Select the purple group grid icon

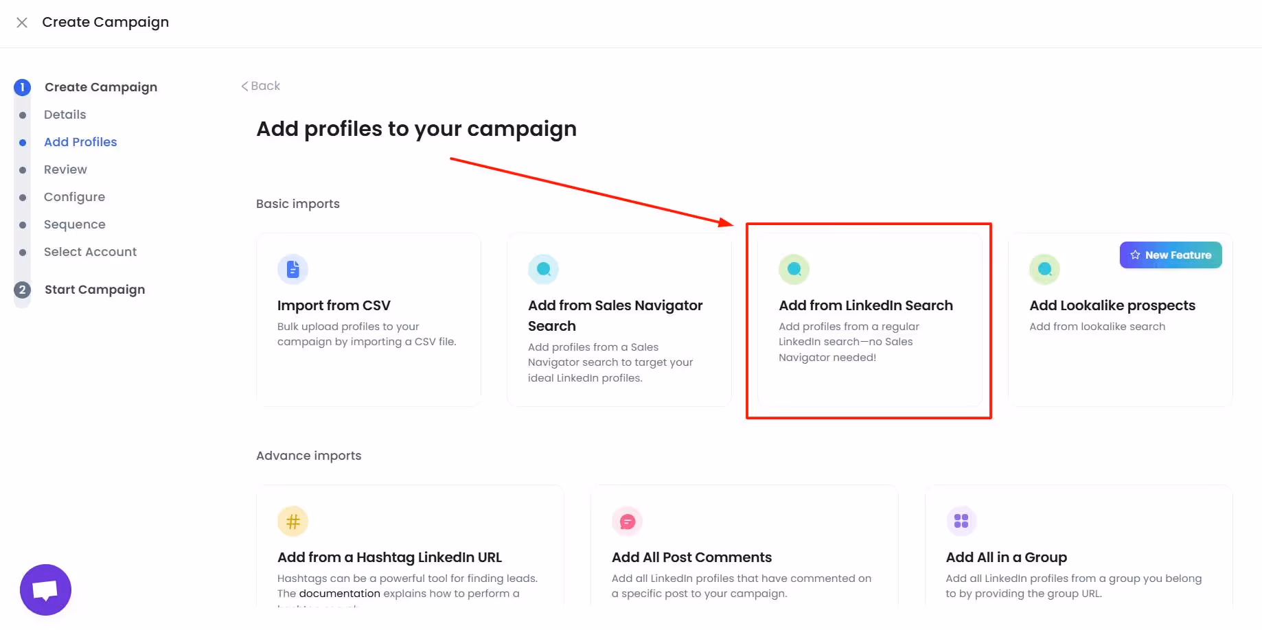tap(961, 521)
